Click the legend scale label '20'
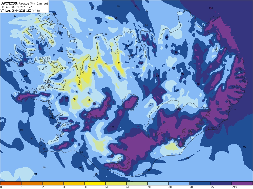The height and width of the screenshot is (189, 253). tap(44, 187)
